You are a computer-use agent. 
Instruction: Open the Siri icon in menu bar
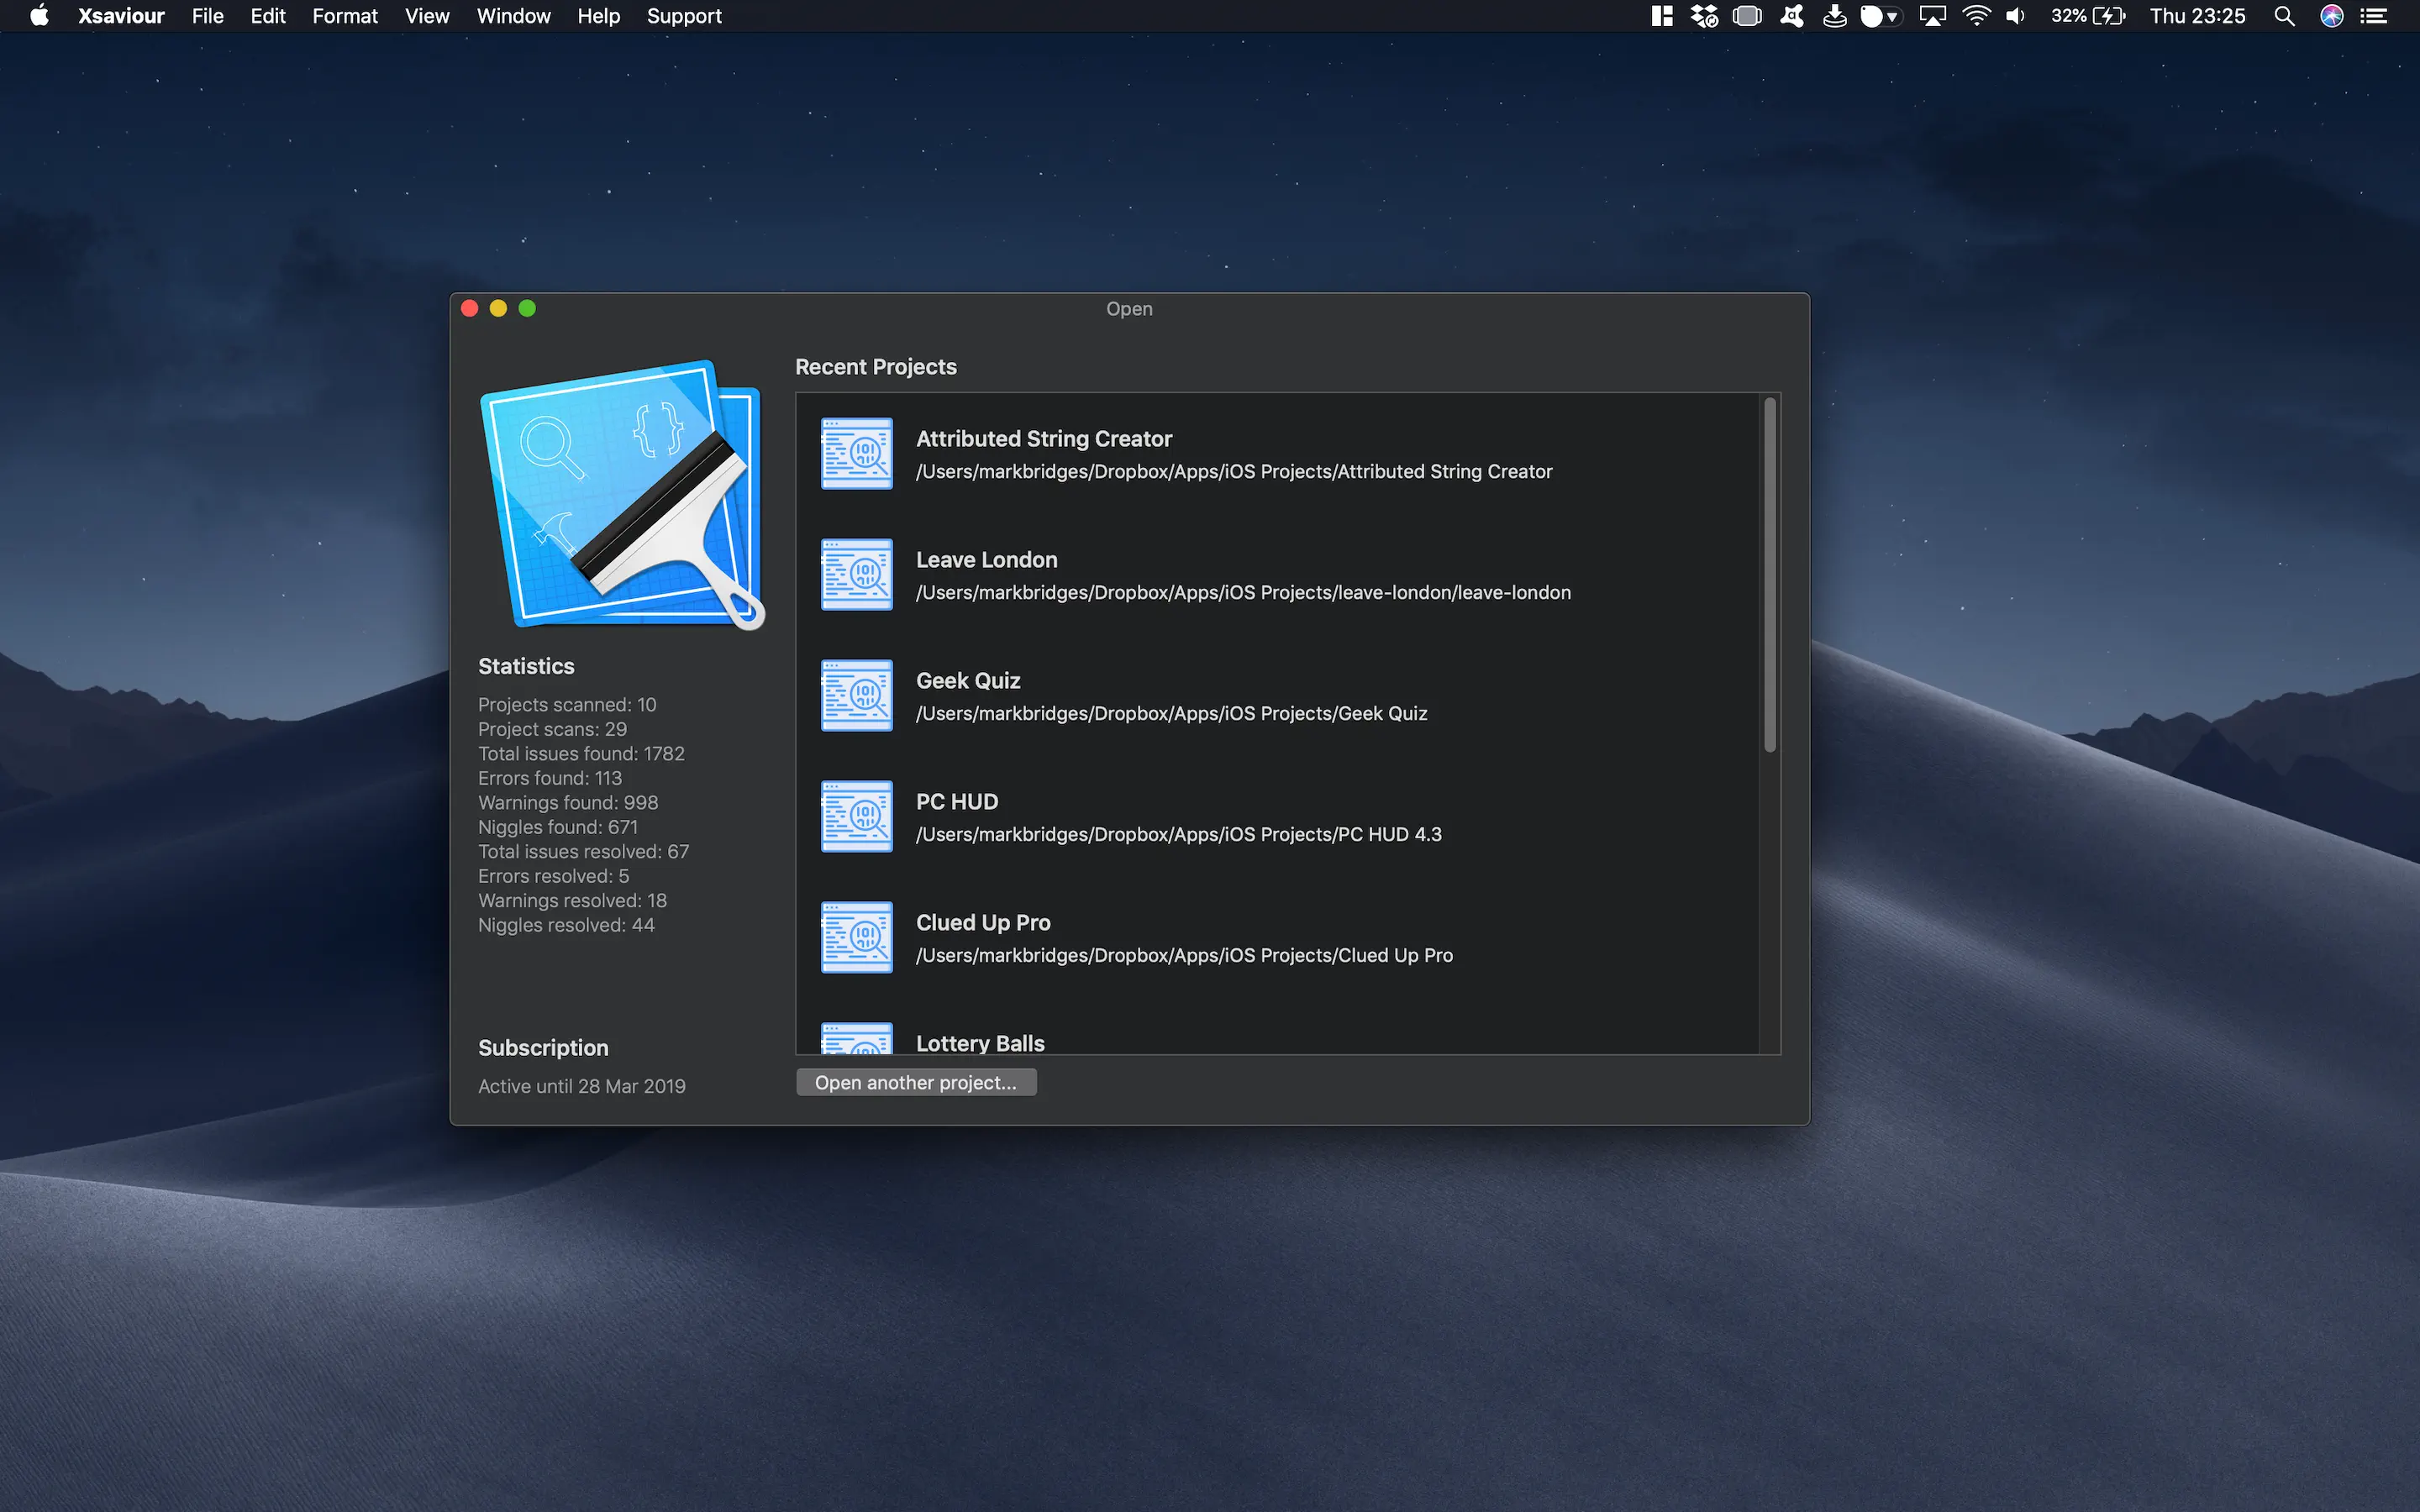pyautogui.click(x=2331, y=16)
